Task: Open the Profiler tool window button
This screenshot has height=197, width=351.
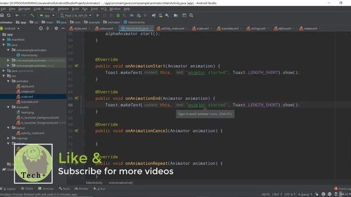Action: (82, 189)
